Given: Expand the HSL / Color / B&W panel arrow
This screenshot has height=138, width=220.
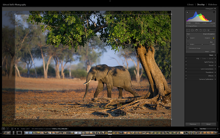Looking at the screenshot, I should [215, 59].
